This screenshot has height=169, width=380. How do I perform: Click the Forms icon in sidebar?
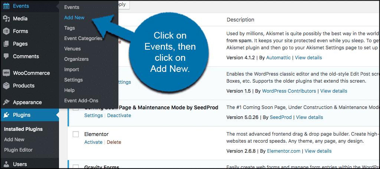(x=6, y=31)
